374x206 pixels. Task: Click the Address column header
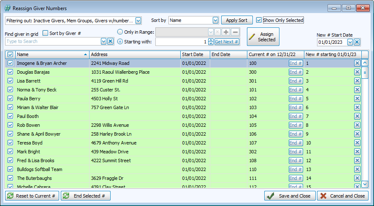click(134, 54)
